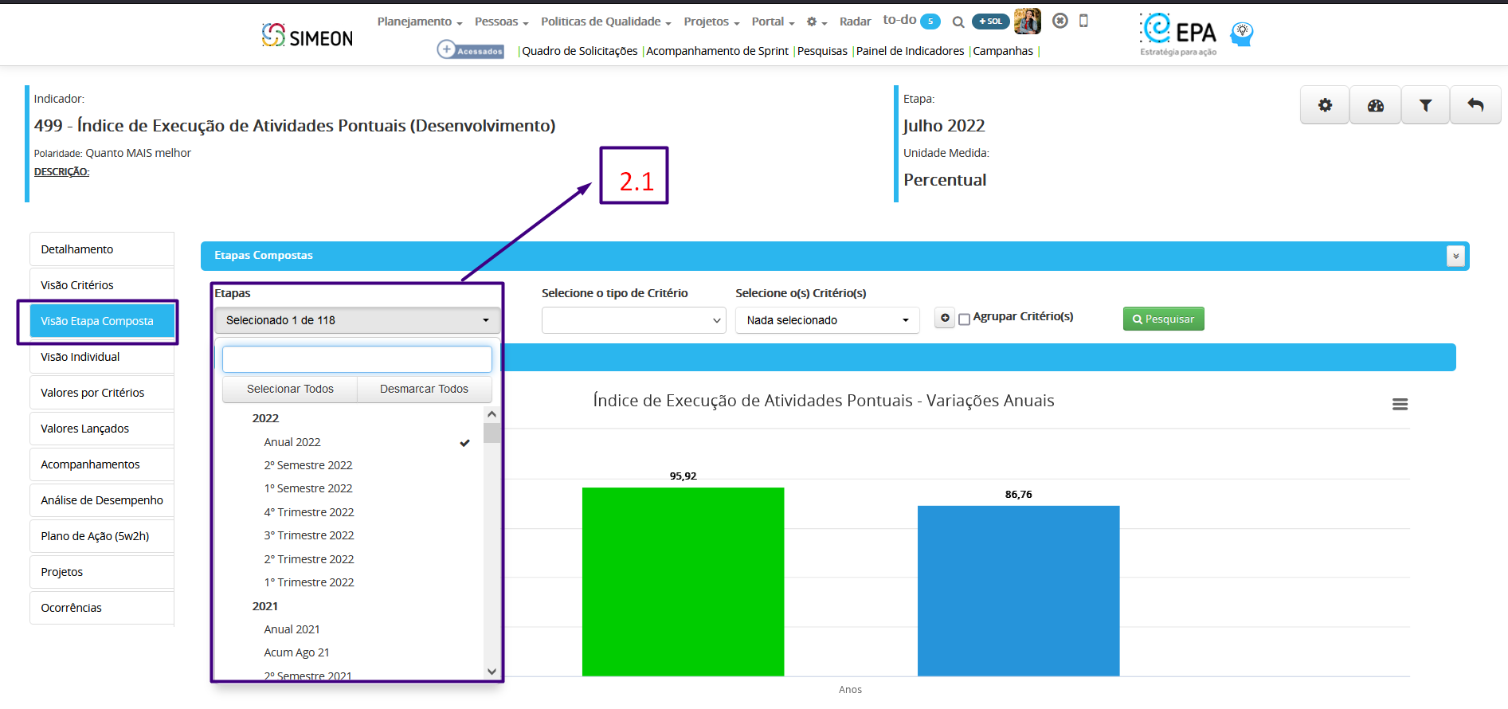This screenshot has width=1508, height=709.
Task: Open the chart hamburger menu icon
Action: pos(1400,405)
